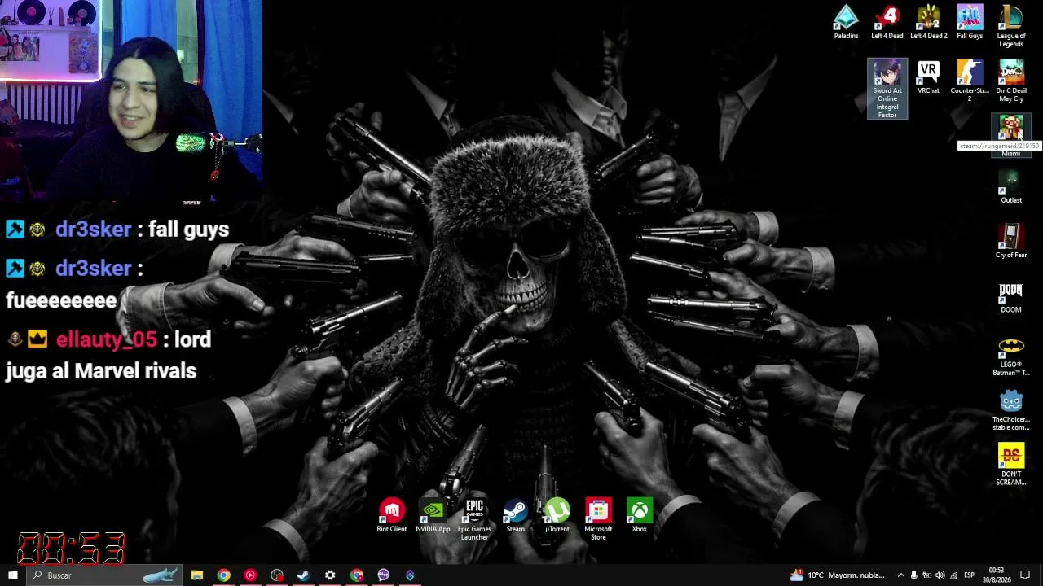This screenshot has height=586, width=1043.
Task: Click the Buscar taskbar search box
Action: coord(104,575)
